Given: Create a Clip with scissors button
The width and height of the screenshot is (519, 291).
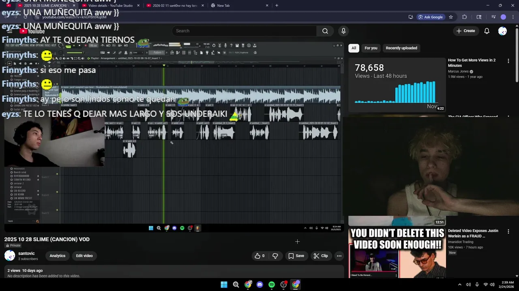Looking at the screenshot, I should 321,256.
